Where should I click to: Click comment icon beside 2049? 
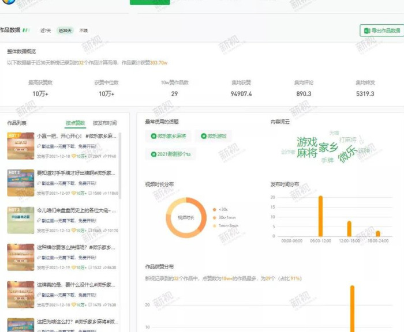point(90,156)
